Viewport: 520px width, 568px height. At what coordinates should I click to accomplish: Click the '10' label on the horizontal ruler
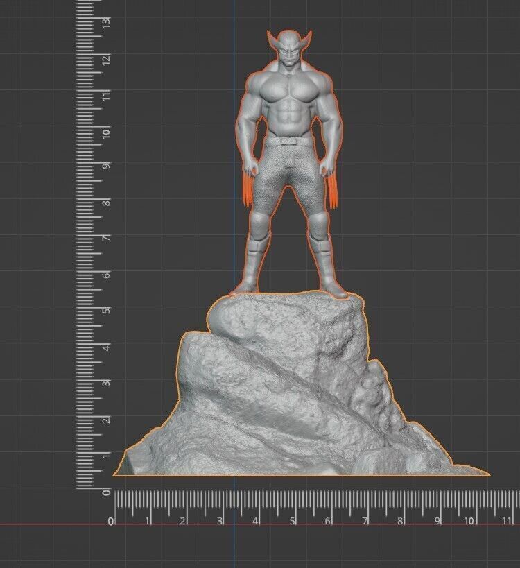point(469,522)
